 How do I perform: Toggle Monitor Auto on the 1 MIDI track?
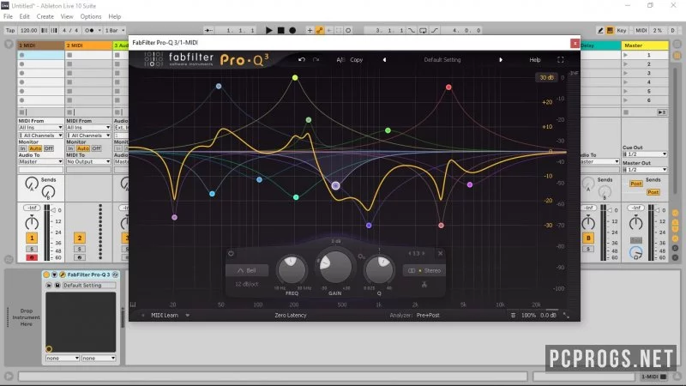[35, 148]
